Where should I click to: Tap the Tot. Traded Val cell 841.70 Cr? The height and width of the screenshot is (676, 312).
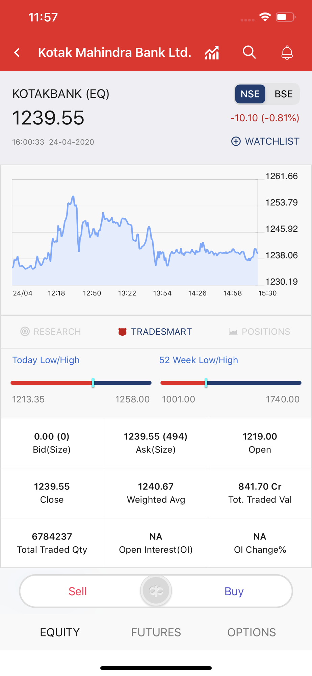click(x=260, y=493)
